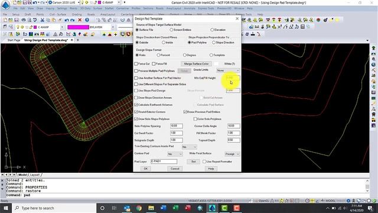378x213 pixels.
Task: Open the Draw menu
Action: click(40, 8)
